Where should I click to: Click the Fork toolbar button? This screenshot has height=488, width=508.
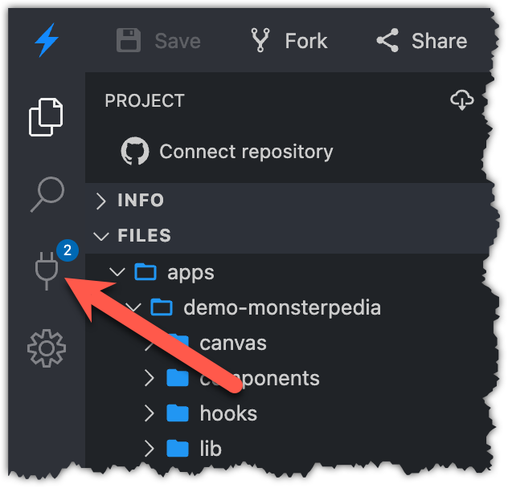click(x=289, y=40)
